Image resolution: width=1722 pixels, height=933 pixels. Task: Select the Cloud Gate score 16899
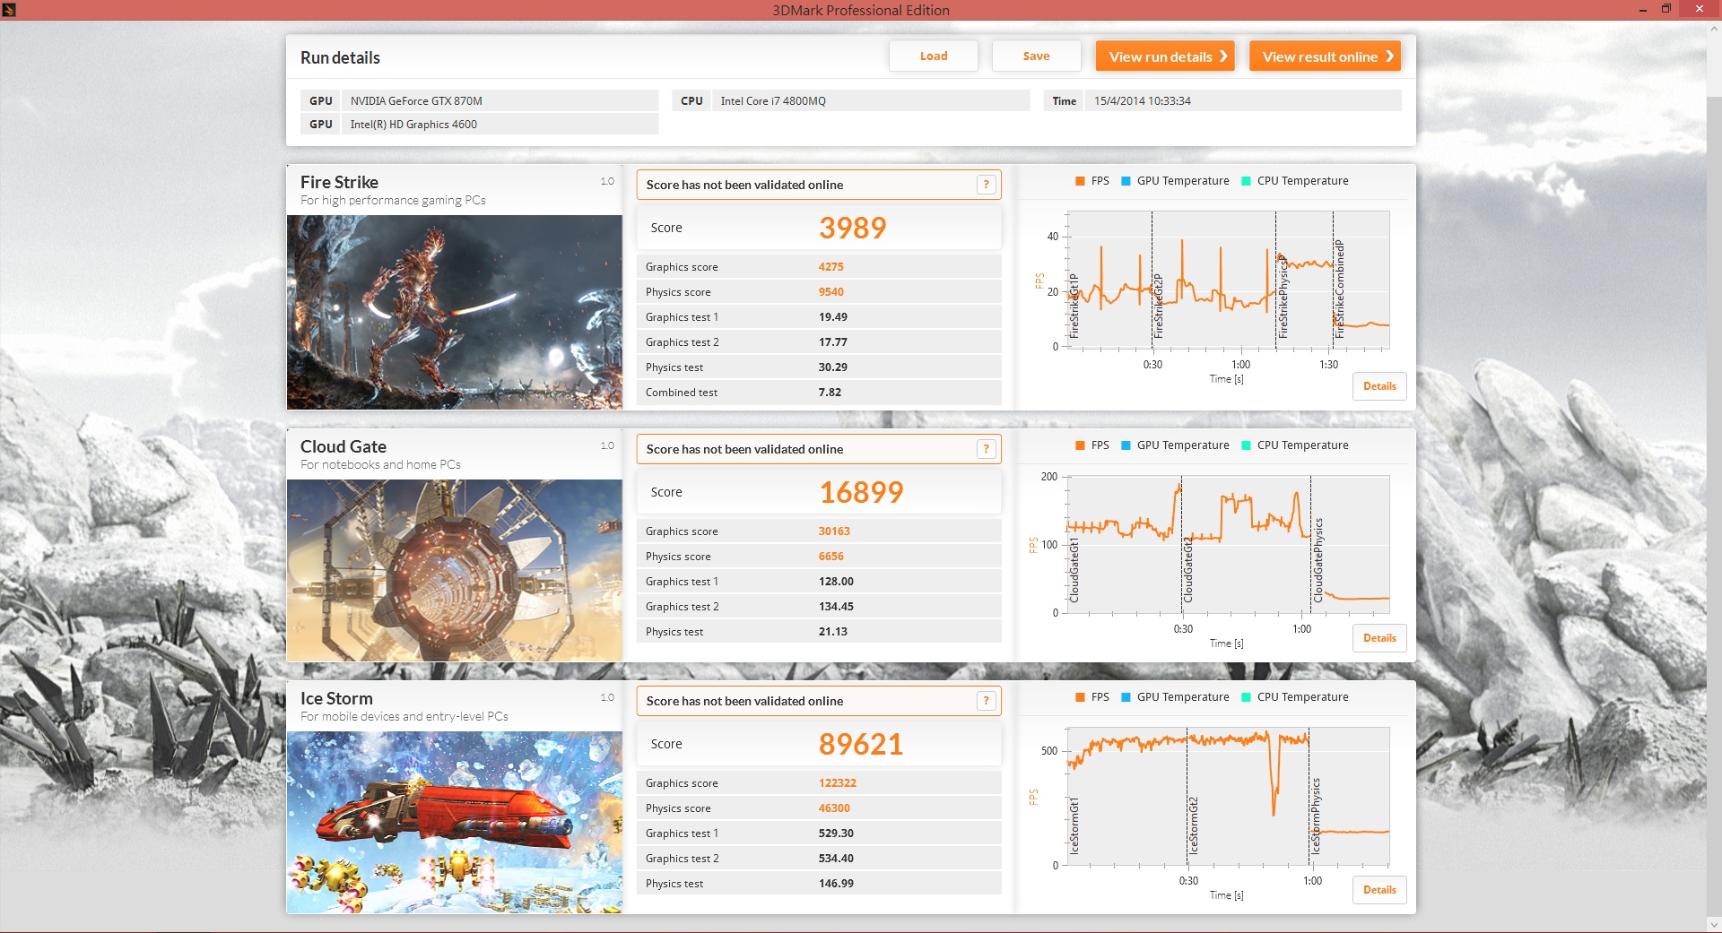coord(861,492)
